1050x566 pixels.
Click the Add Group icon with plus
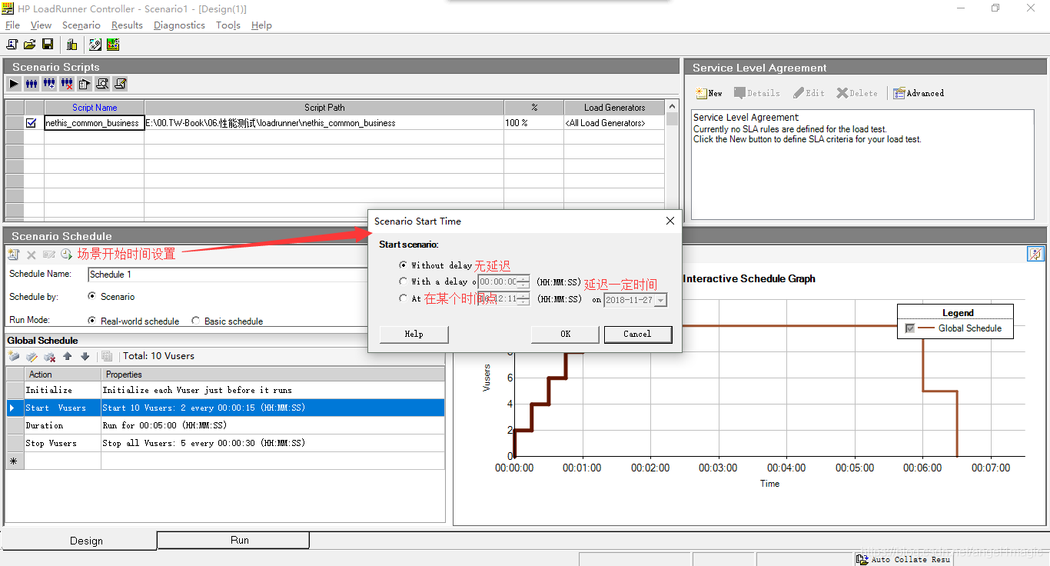[49, 84]
